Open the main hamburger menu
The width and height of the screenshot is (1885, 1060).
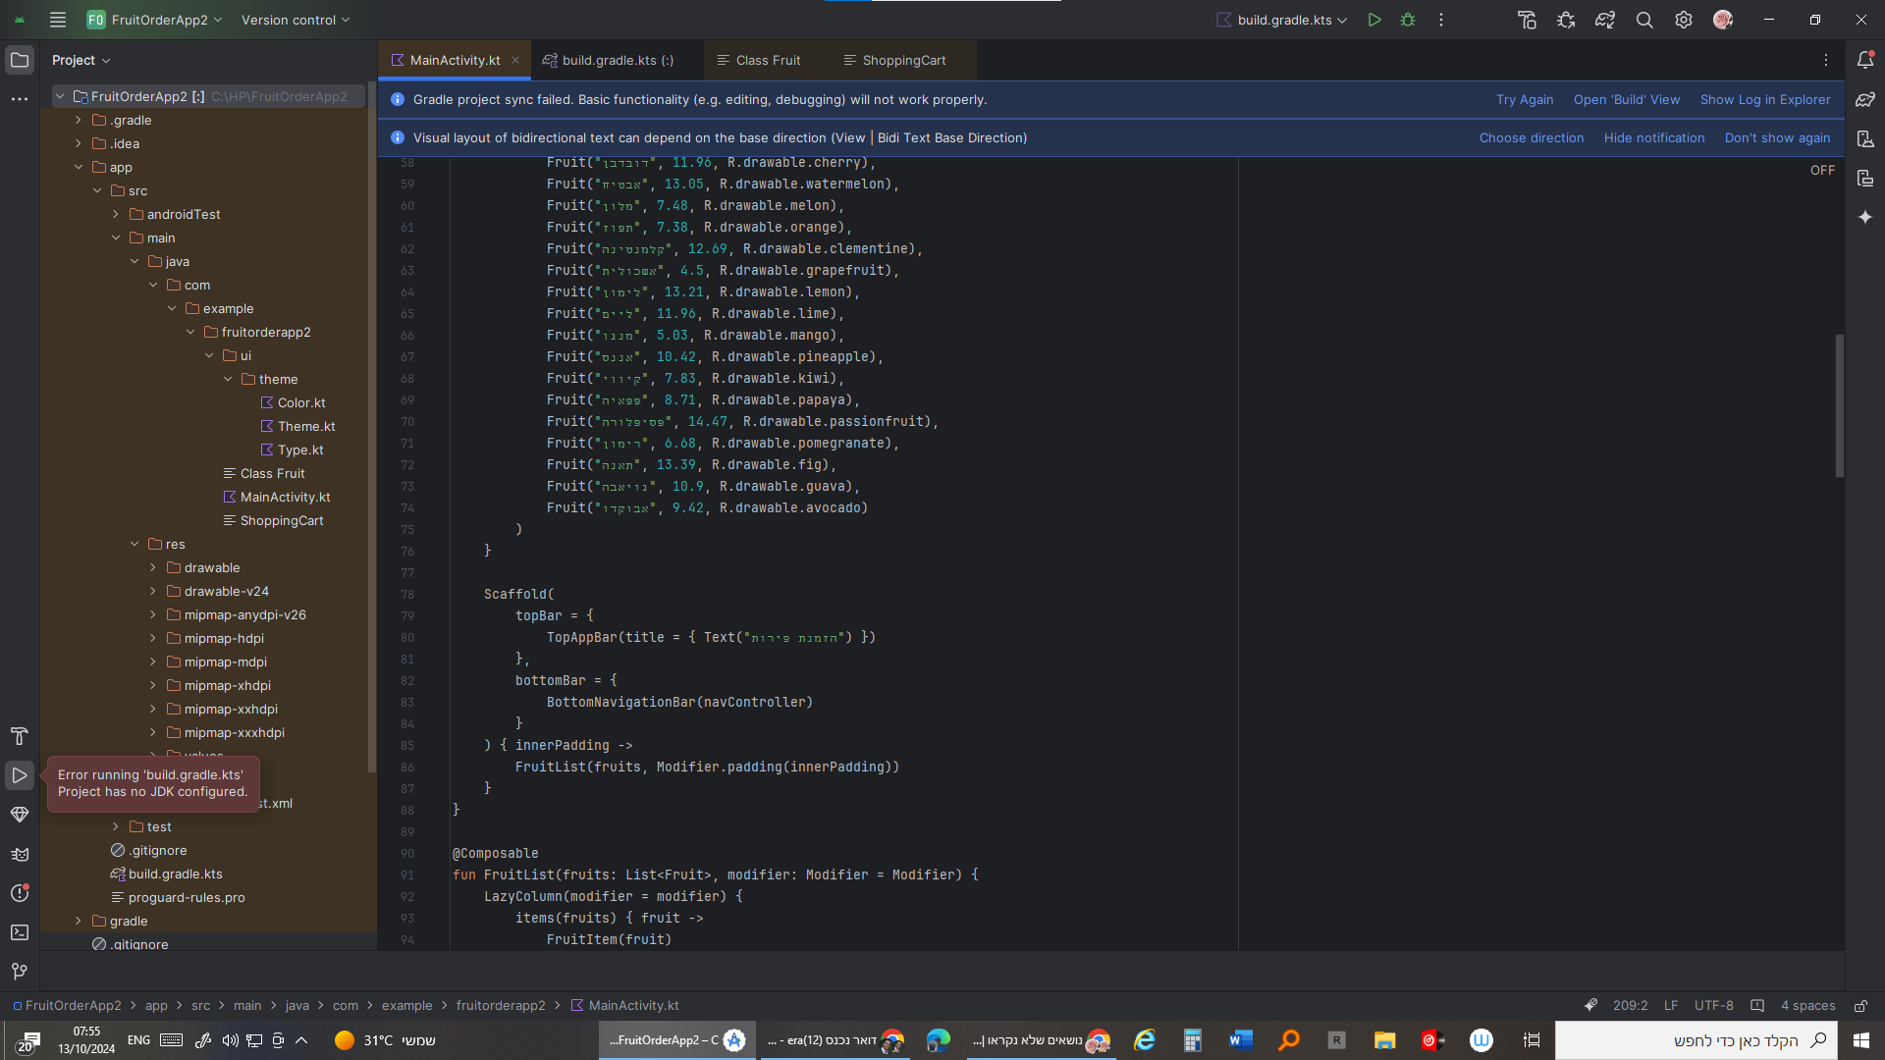[58, 20]
